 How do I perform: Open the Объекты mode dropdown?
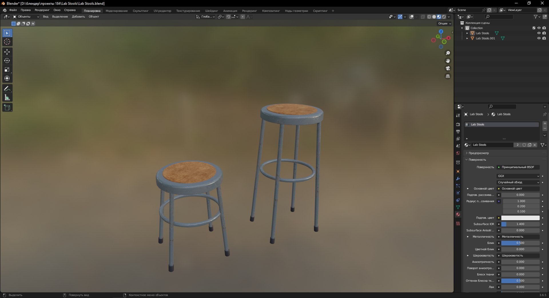26,17
